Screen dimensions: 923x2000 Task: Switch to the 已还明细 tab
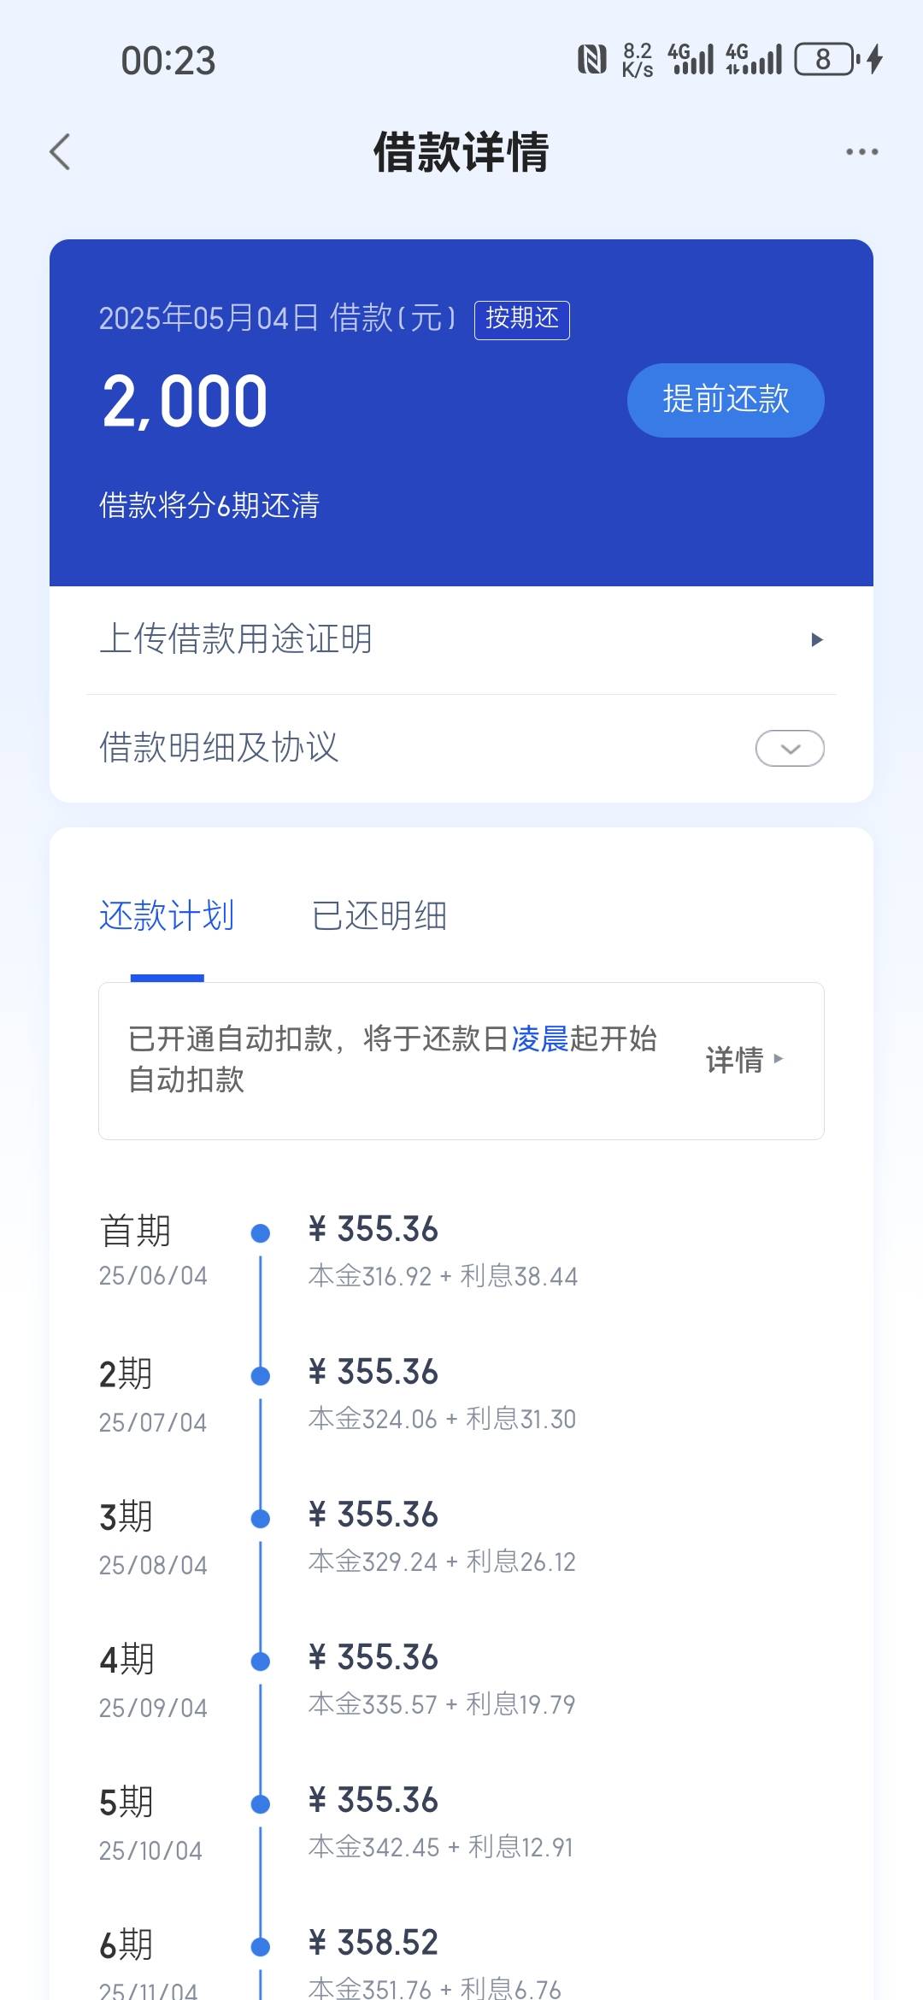click(x=379, y=915)
